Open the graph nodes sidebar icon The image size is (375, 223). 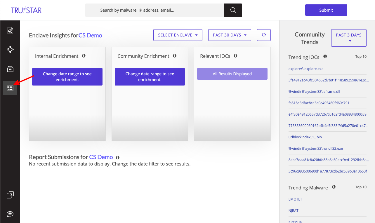pyautogui.click(x=10, y=50)
